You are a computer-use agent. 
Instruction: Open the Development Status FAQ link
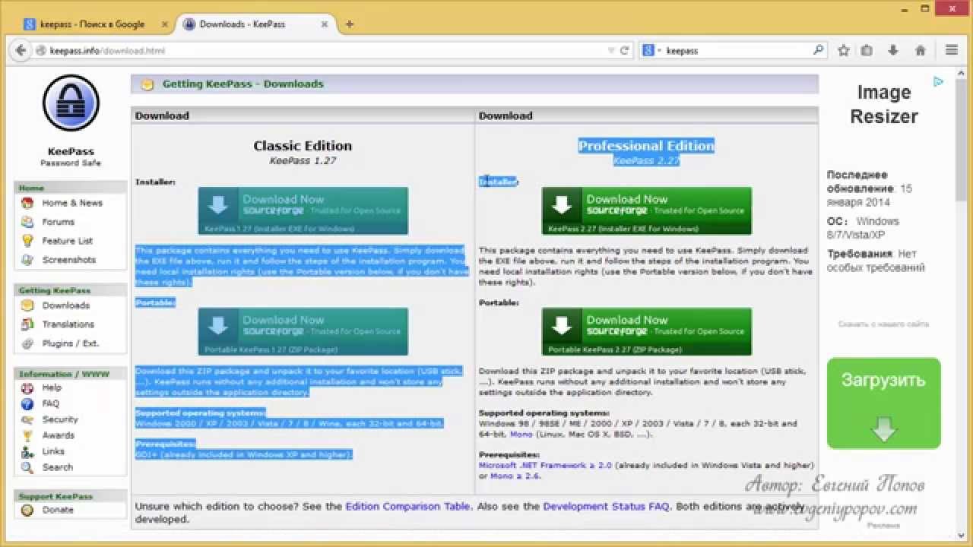pyautogui.click(x=606, y=506)
